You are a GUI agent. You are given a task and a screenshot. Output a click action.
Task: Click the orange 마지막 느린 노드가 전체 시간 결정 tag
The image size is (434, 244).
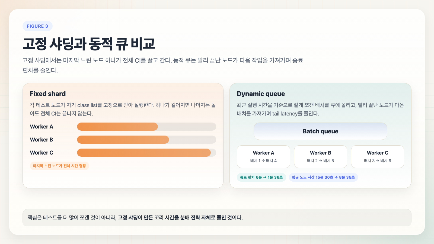coord(59,166)
